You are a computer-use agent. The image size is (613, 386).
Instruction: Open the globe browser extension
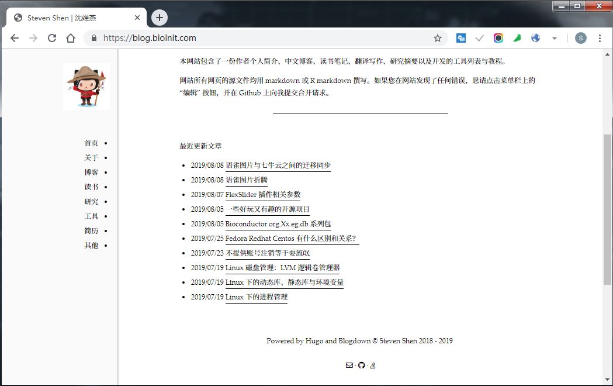pos(535,37)
